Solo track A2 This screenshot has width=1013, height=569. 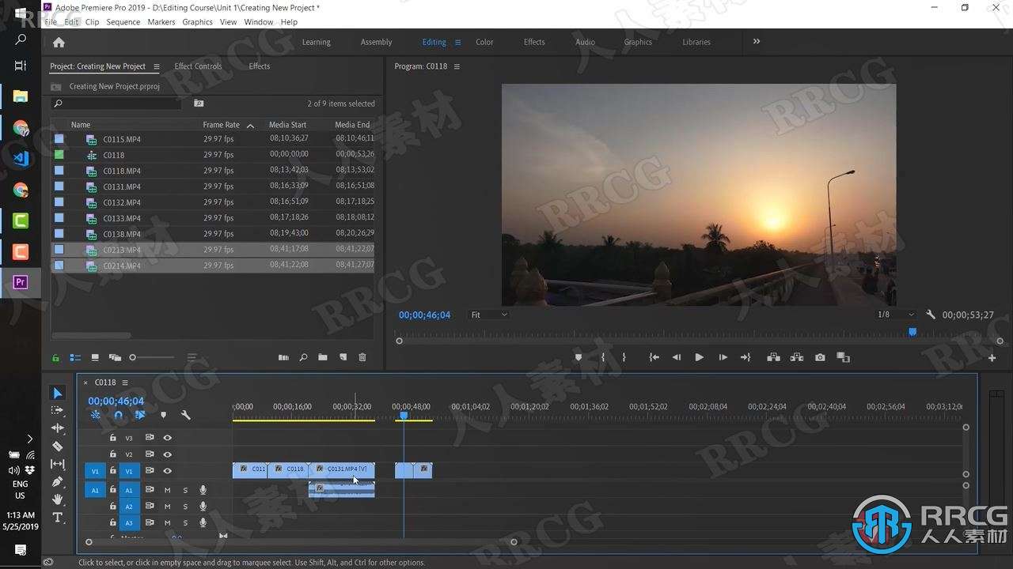pos(185,507)
